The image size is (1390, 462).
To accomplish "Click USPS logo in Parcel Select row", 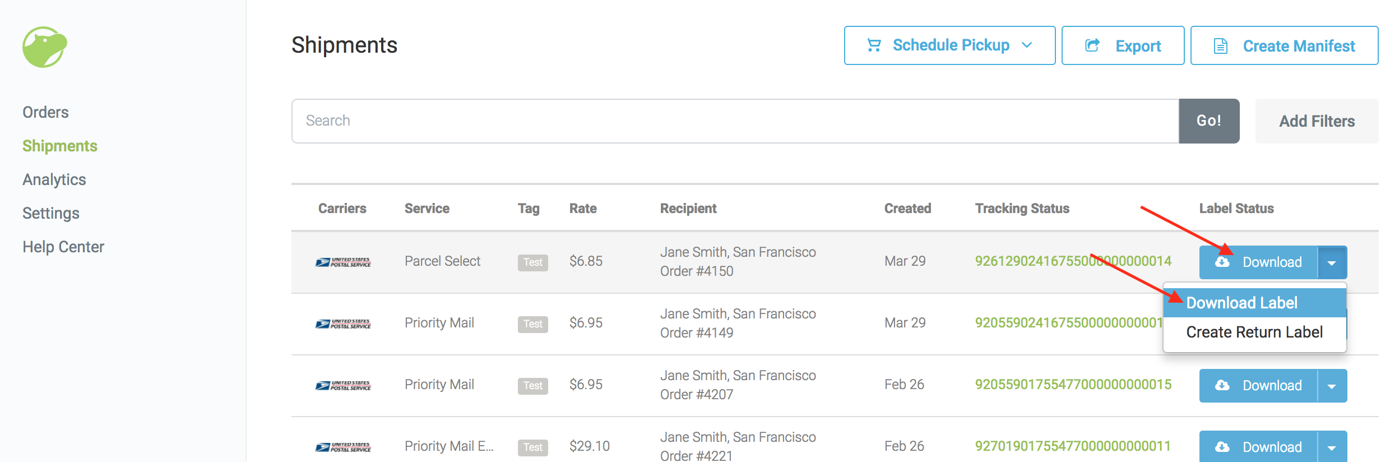I will click(343, 262).
